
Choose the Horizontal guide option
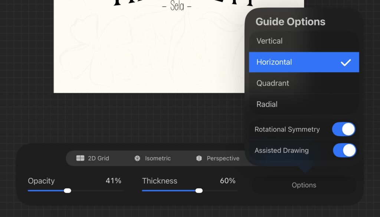click(274, 62)
